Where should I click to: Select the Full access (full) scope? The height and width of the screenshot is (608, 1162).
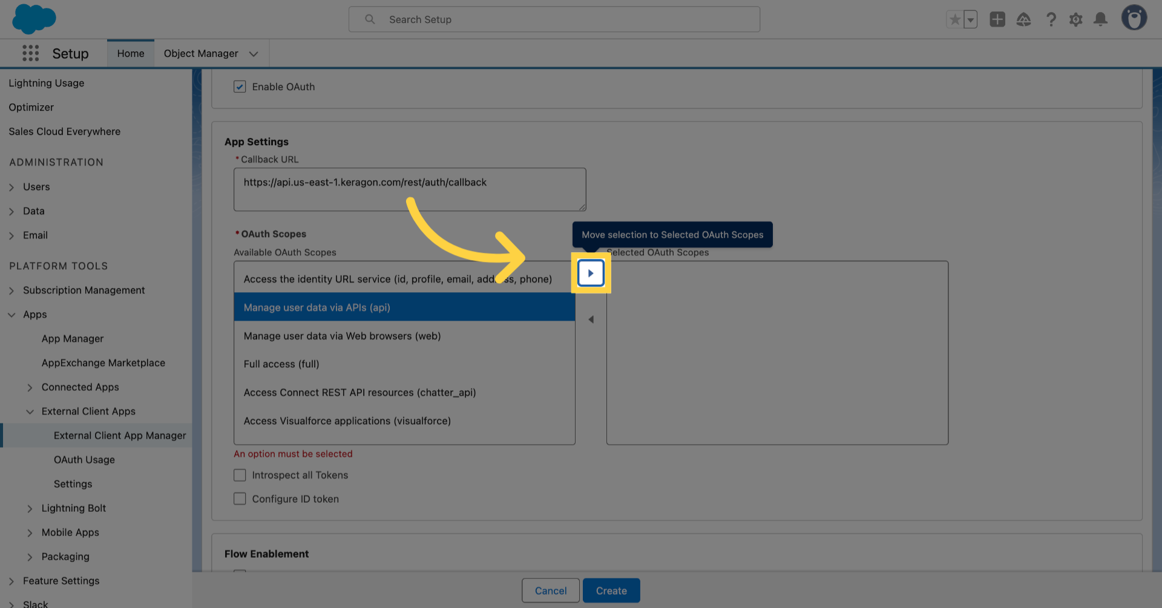pos(404,364)
